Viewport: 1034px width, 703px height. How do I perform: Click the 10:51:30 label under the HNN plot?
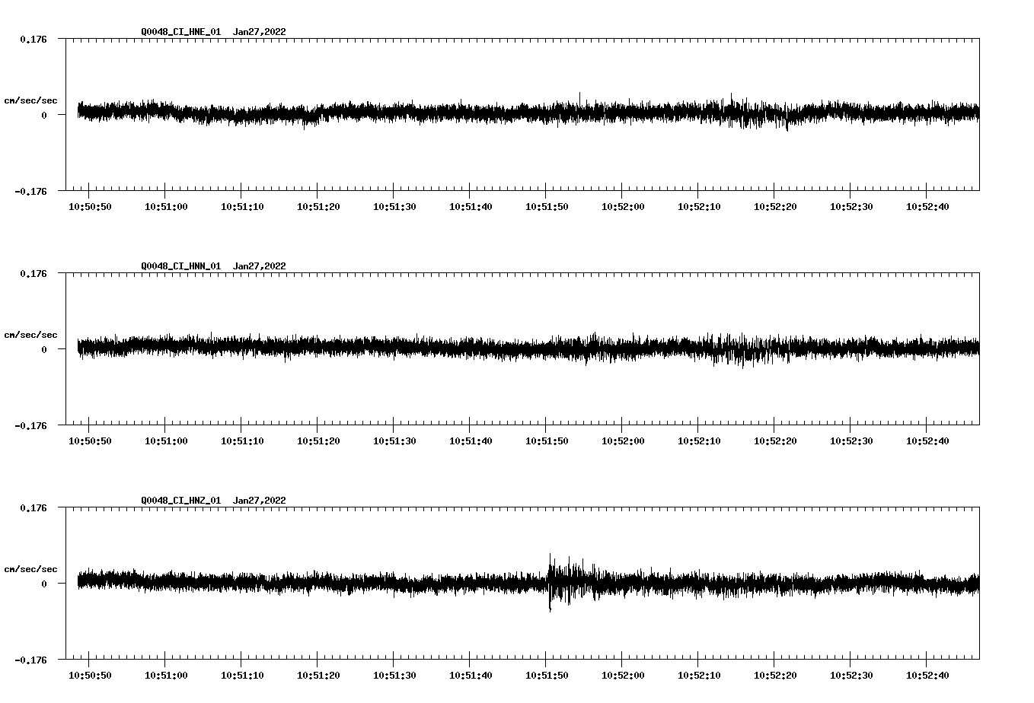pos(394,441)
